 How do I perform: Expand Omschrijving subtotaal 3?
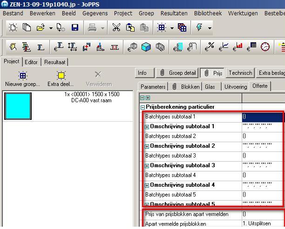click(147, 166)
